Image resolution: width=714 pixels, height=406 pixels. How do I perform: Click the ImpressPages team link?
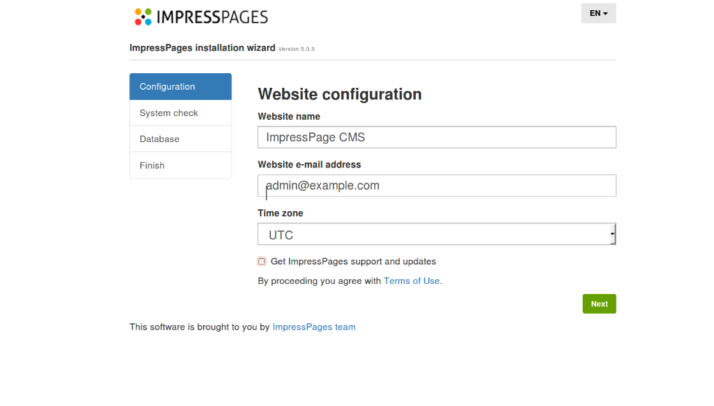click(x=314, y=326)
